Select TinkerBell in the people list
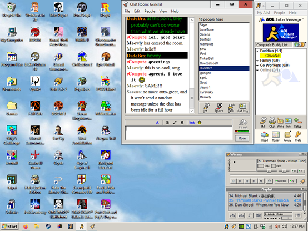308x231 pixels. (224, 58)
